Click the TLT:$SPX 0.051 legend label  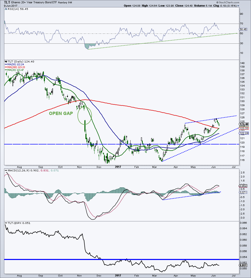(x=19, y=223)
